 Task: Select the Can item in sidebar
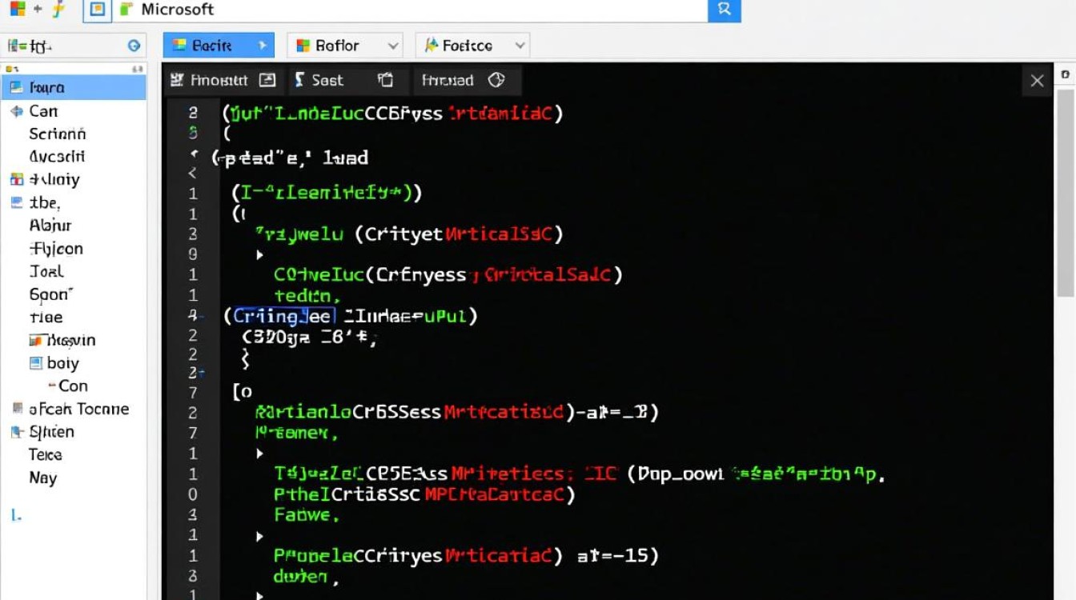43,111
